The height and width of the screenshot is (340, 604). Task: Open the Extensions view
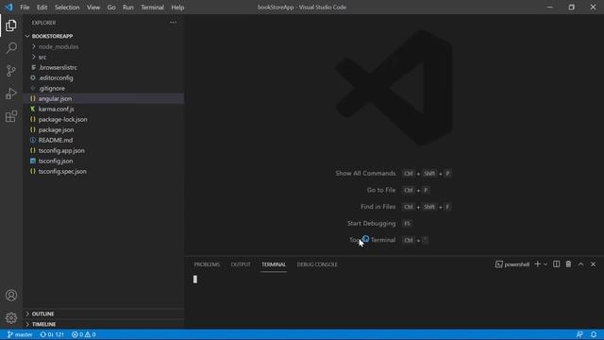11,116
